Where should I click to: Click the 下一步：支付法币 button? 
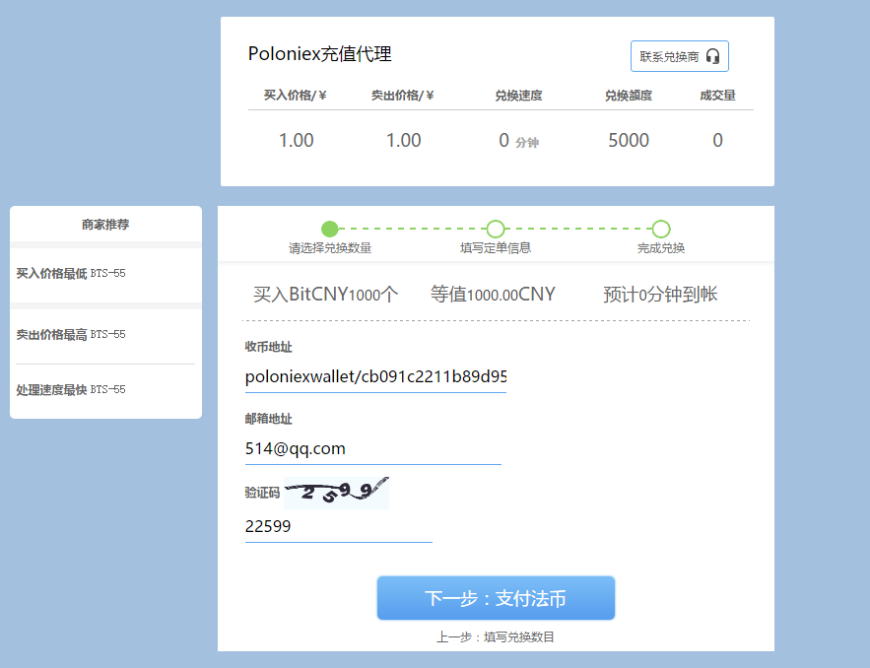coord(496,598)
